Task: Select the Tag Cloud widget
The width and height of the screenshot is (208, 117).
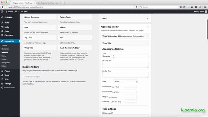Action: 40,38
